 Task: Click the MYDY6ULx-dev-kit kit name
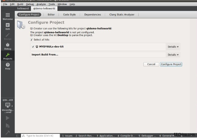coord(51,47)
